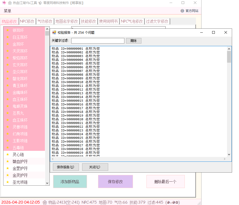The width and height of the screenshot is (239, 205).
Task: Click the report list's down scroll arrow
Action: 229,155
